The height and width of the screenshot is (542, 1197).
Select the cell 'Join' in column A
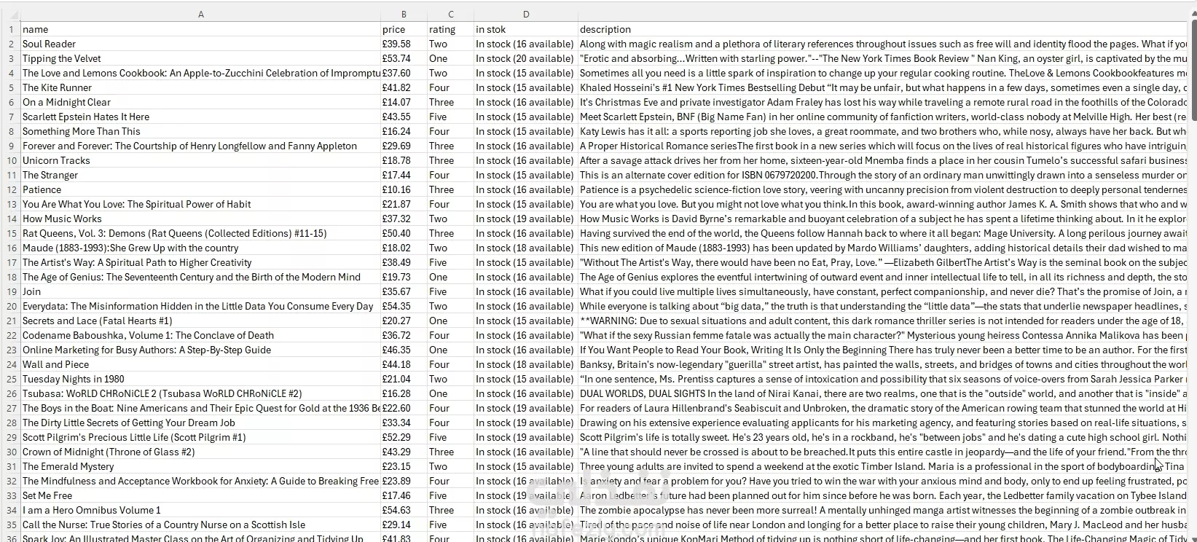200,291
